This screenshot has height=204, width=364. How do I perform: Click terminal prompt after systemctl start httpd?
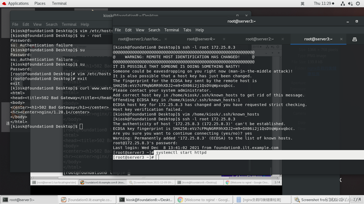click(x=157, y=157)
